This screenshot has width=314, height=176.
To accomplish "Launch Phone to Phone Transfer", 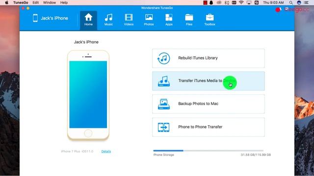I will point(208,127).
